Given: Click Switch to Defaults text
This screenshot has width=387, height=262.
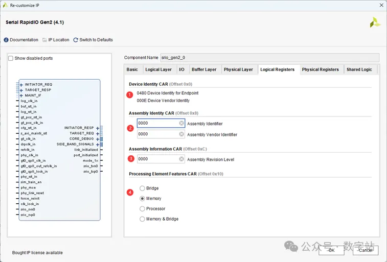Looking at the screenshot, I should click(x=96, y=40).
